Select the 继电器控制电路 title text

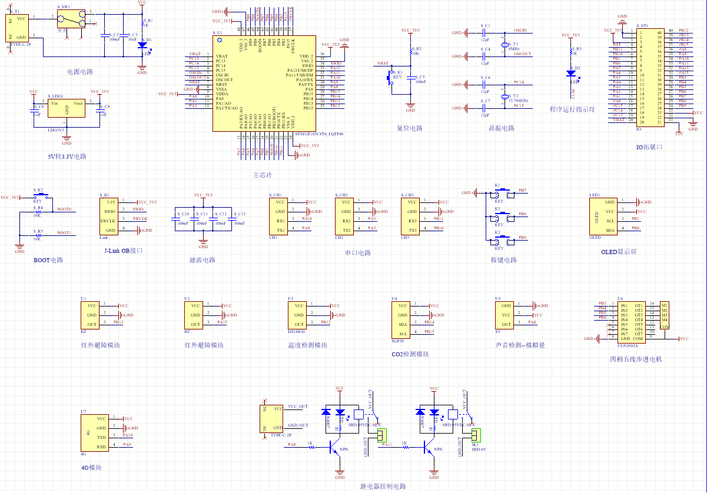[x=384, y=487]
